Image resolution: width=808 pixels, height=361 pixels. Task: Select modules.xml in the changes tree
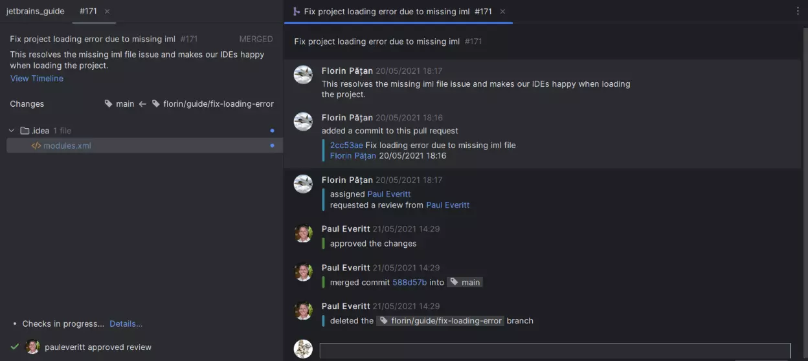pos(67,146)
